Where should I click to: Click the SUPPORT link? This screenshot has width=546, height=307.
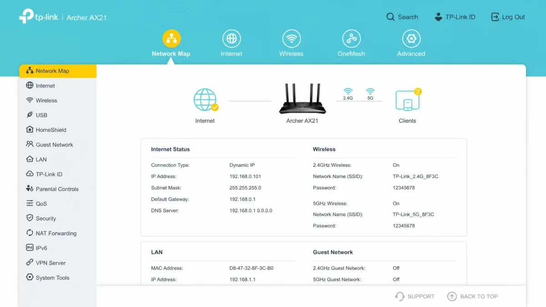pyautogui.click(x=415, y=297)
